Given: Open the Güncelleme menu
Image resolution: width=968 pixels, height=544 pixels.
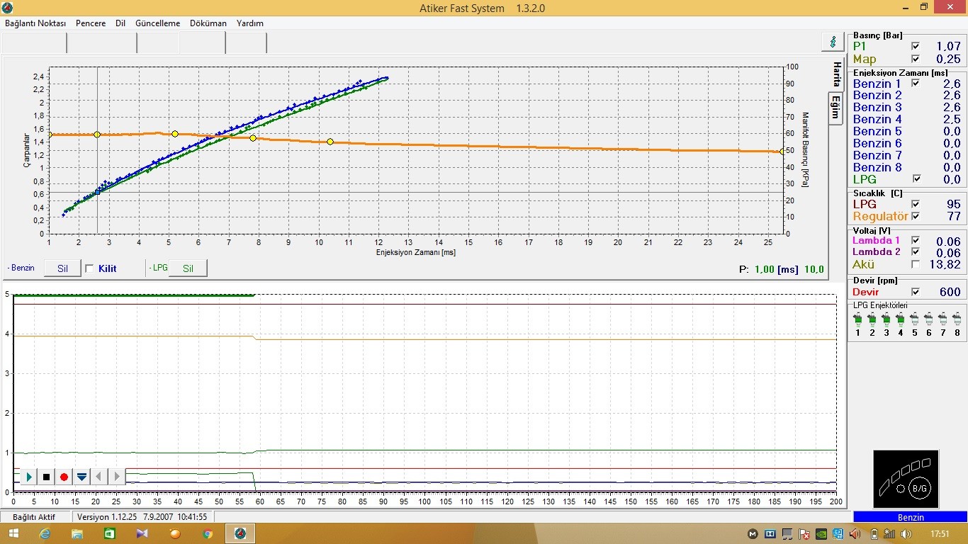Looking at the screenshot, I should (x=158, y=23).
